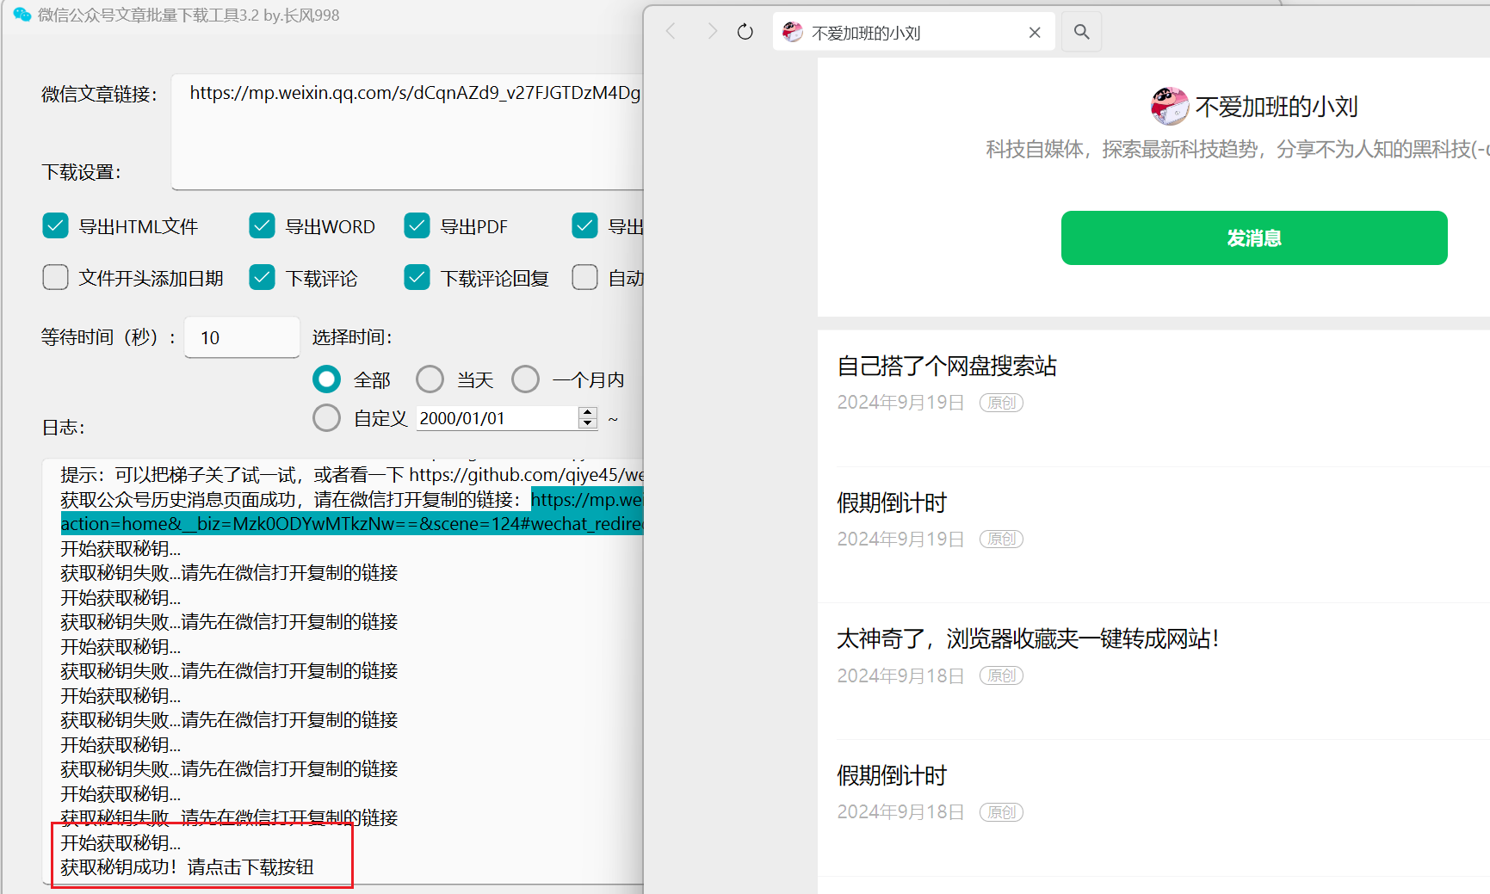This screenshot has width=1490, height=894.
Task: Increase the custom date with up arrow
Action: [x=588, y=412]
